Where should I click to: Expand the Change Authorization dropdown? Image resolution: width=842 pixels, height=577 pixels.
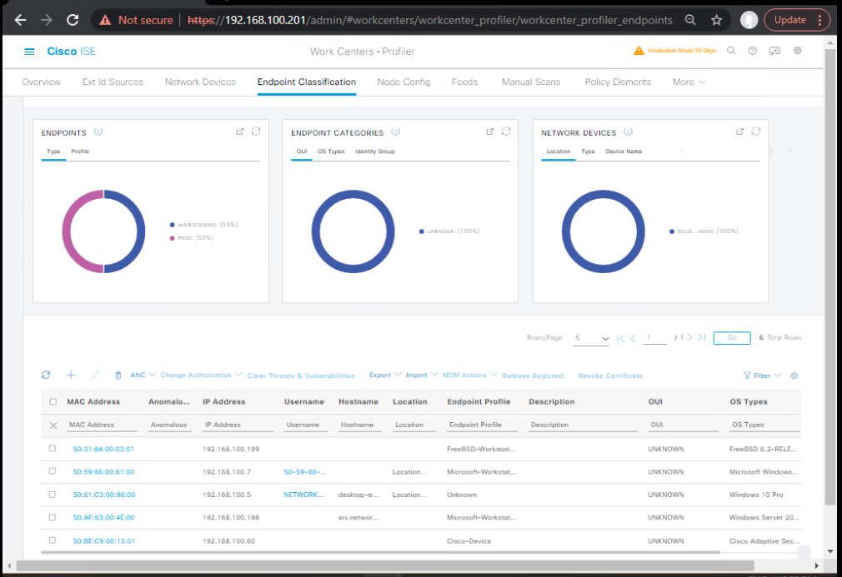point(201,375)
